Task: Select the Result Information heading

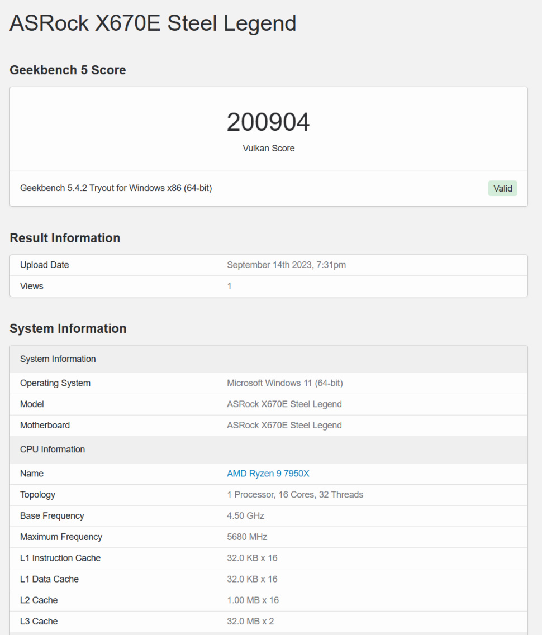Action: pos(65,238)
